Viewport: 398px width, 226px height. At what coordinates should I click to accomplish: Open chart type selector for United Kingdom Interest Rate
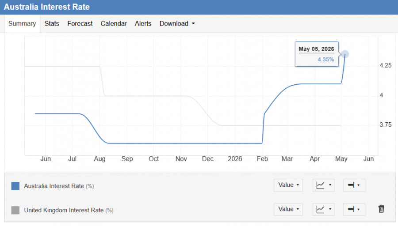click(324, 209)
